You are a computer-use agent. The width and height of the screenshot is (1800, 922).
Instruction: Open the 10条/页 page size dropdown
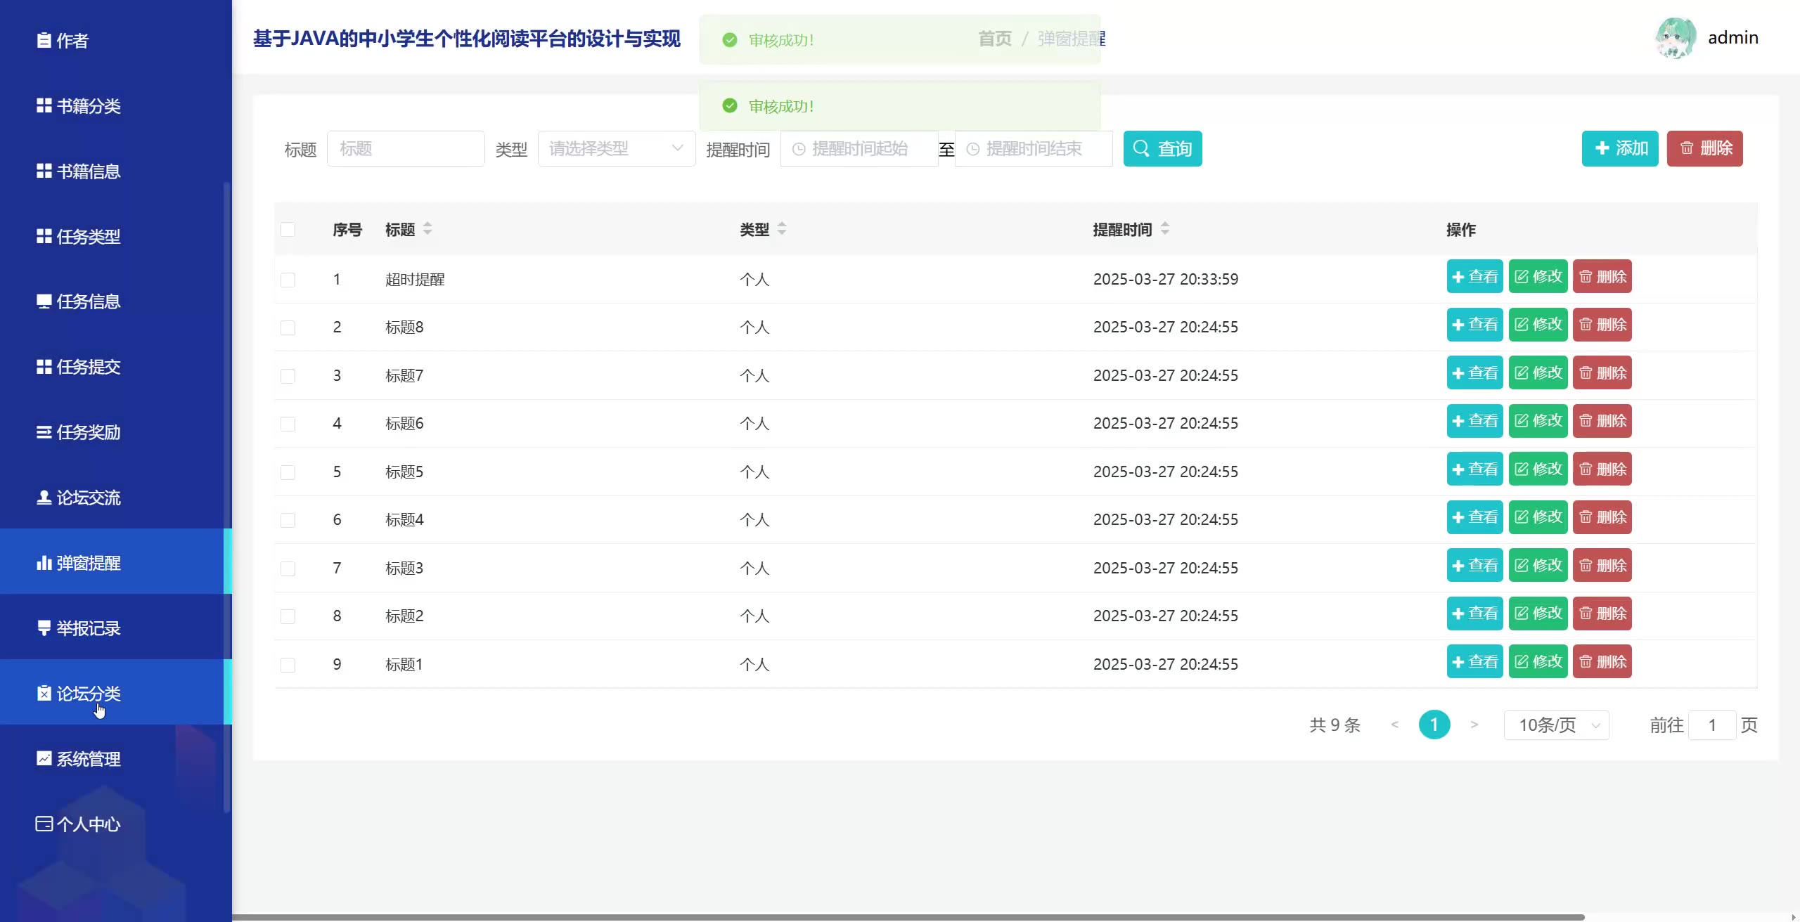coord(1556,725)
